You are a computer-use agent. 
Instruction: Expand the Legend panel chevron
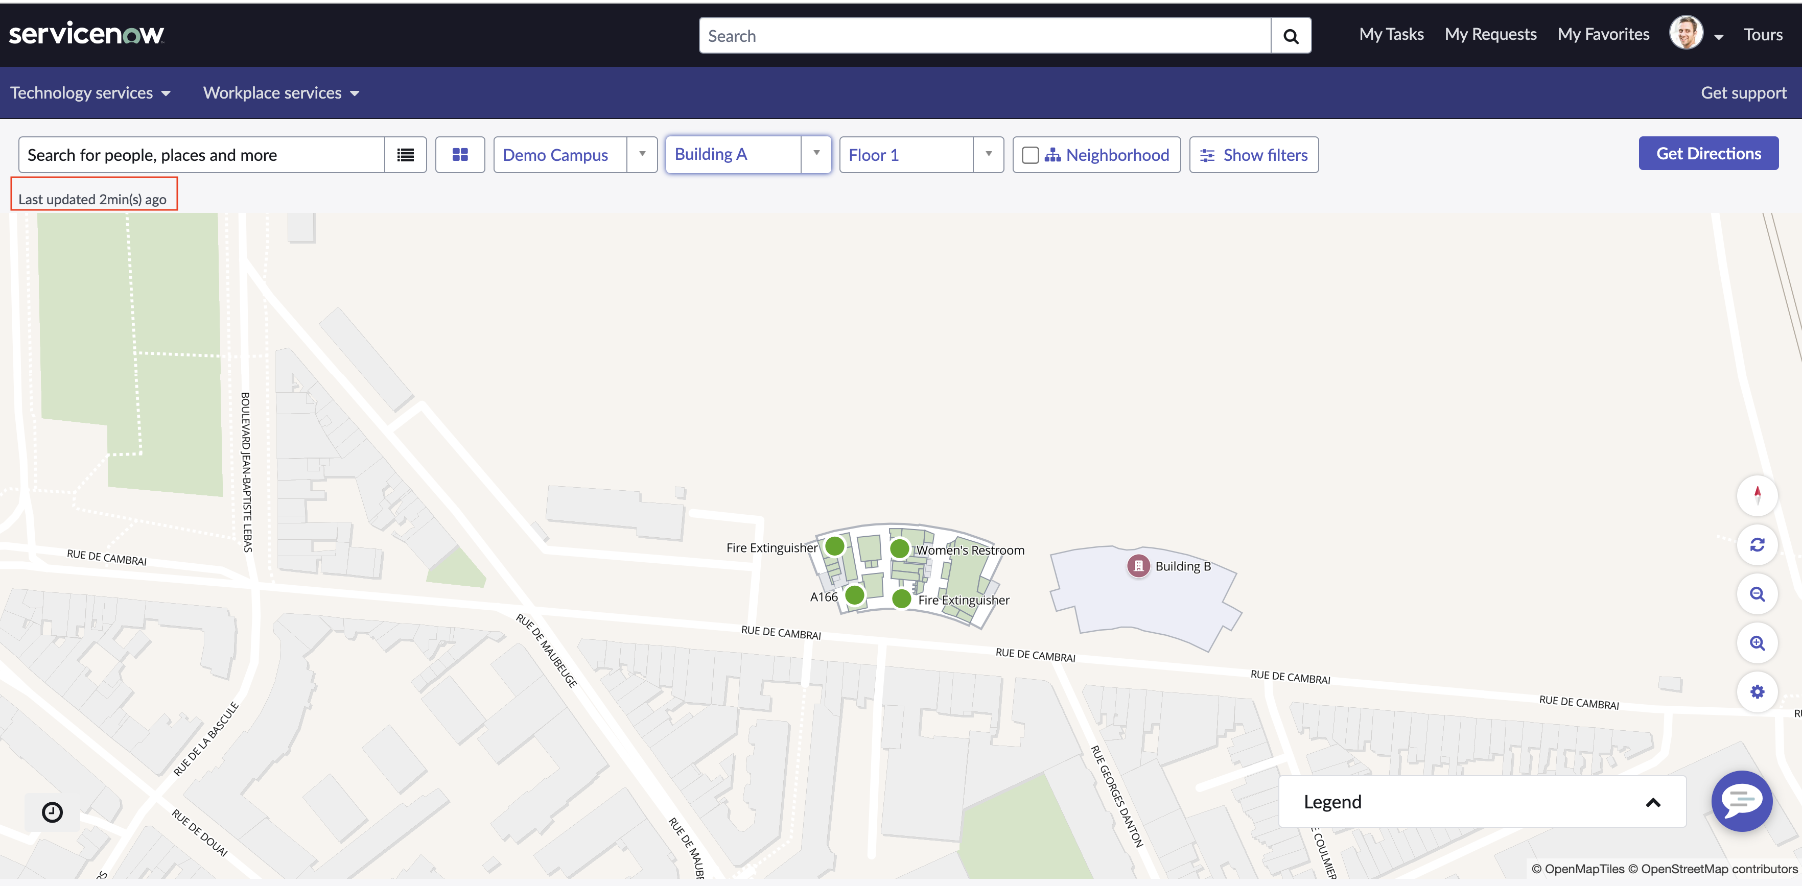click(1653, 803)
